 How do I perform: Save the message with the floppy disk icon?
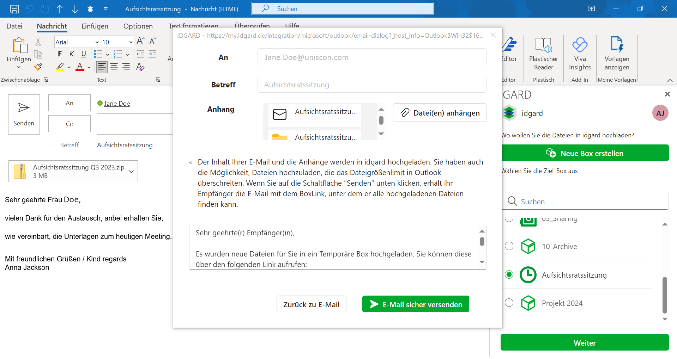(x=14, y=9)
